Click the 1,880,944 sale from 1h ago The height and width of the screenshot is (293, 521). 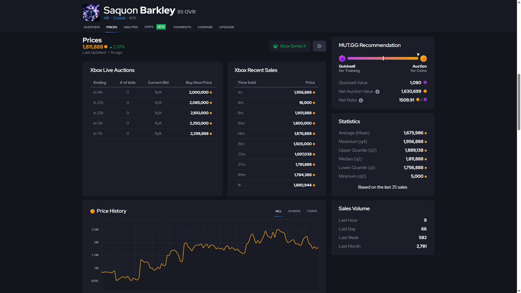click(303, 185)
